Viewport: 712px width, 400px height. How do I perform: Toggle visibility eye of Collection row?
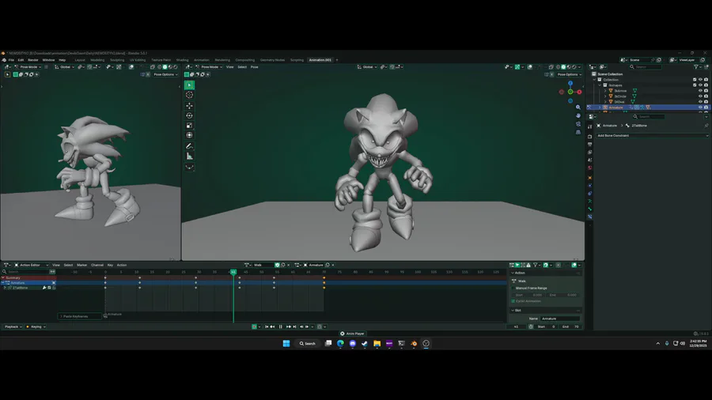[x=700, y=80]
